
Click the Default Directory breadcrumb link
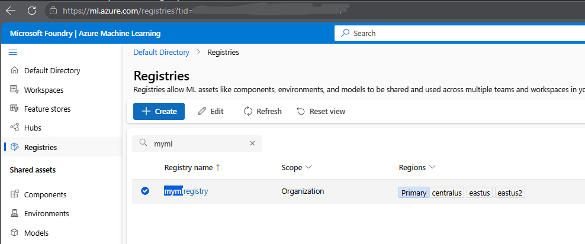point(161,52)
